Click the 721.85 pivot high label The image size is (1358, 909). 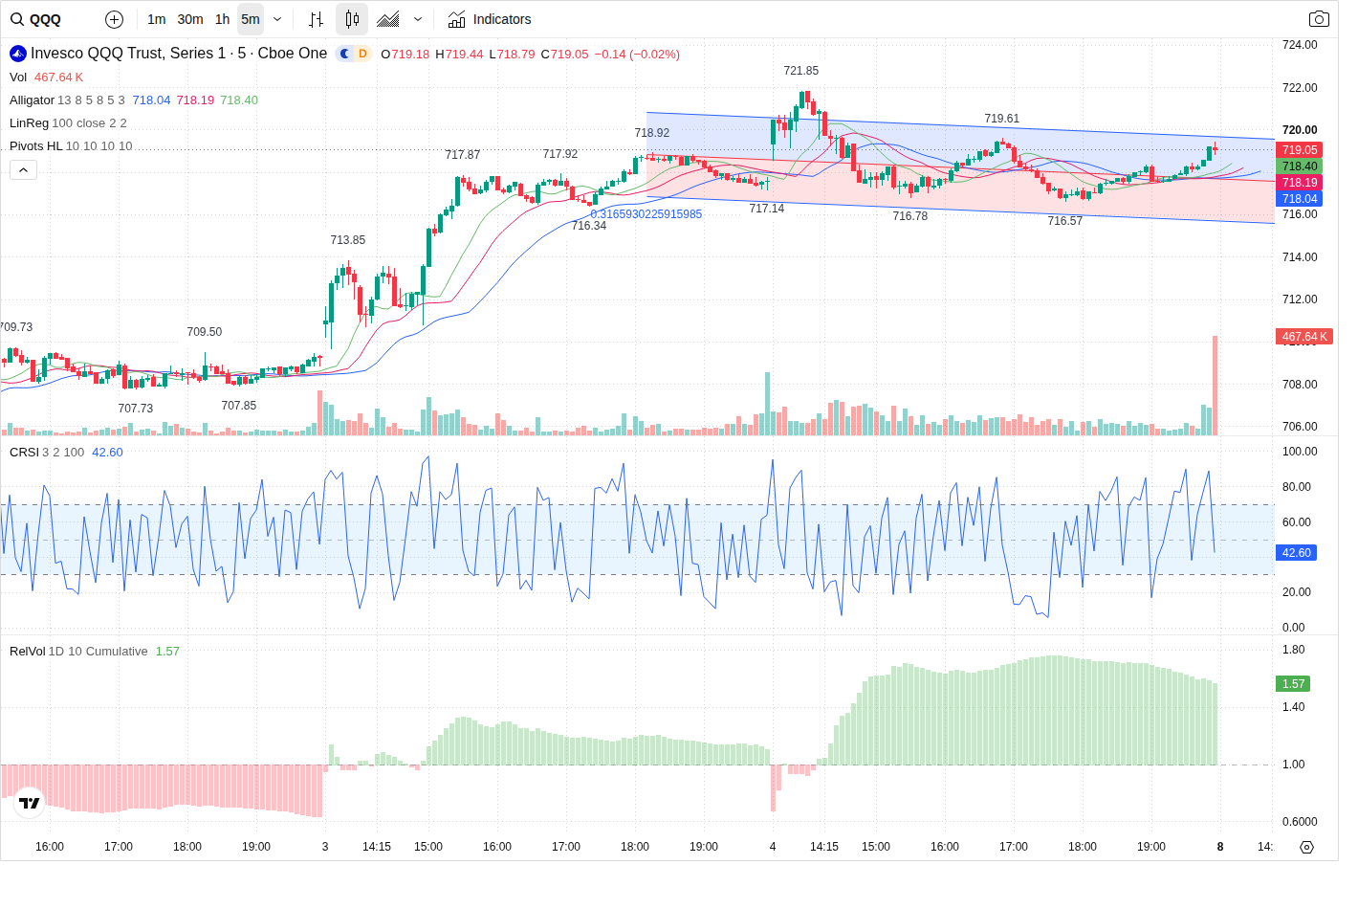tap(801, 71)
